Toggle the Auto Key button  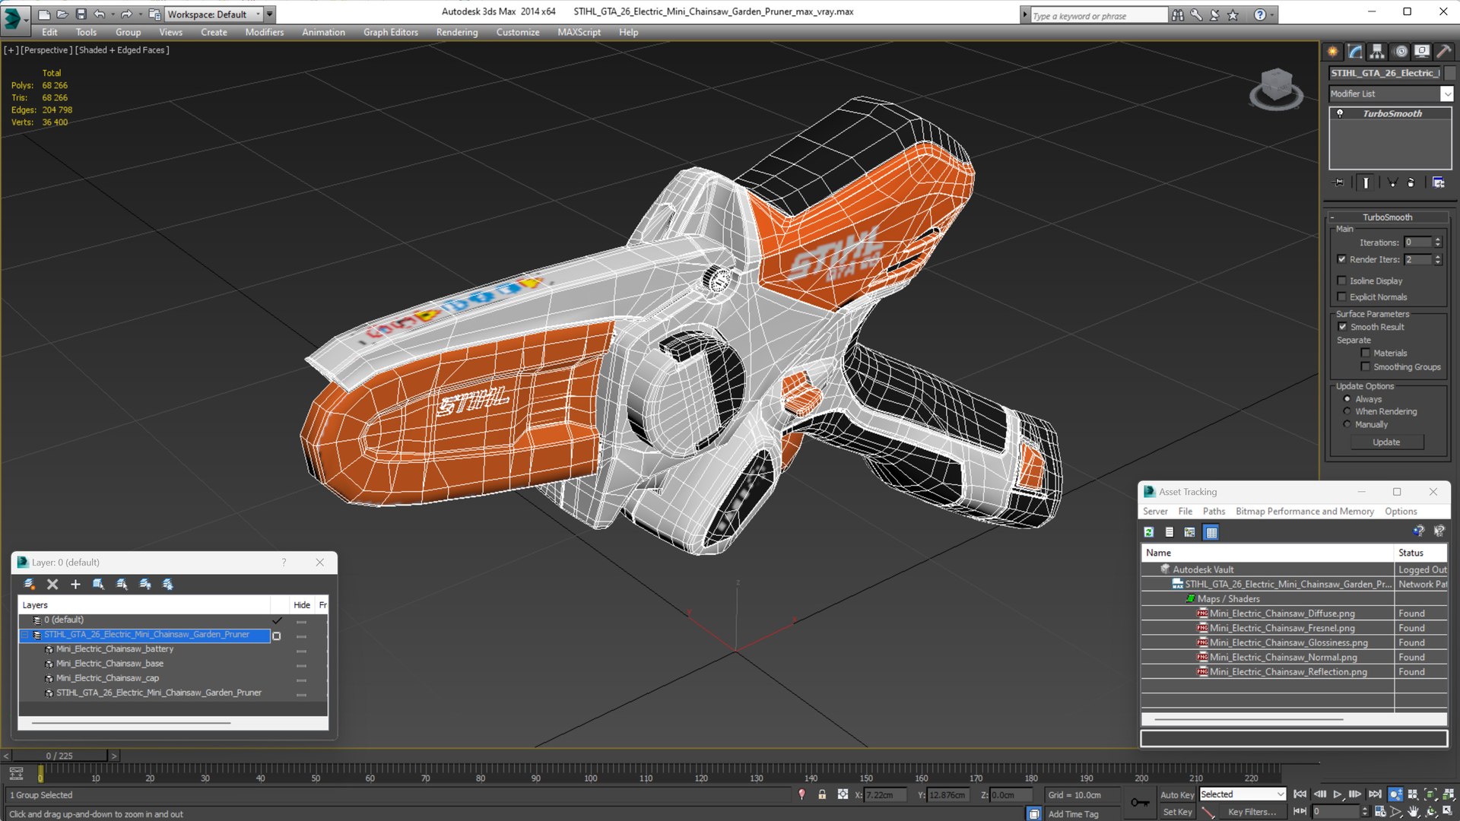pos(1176,794)
